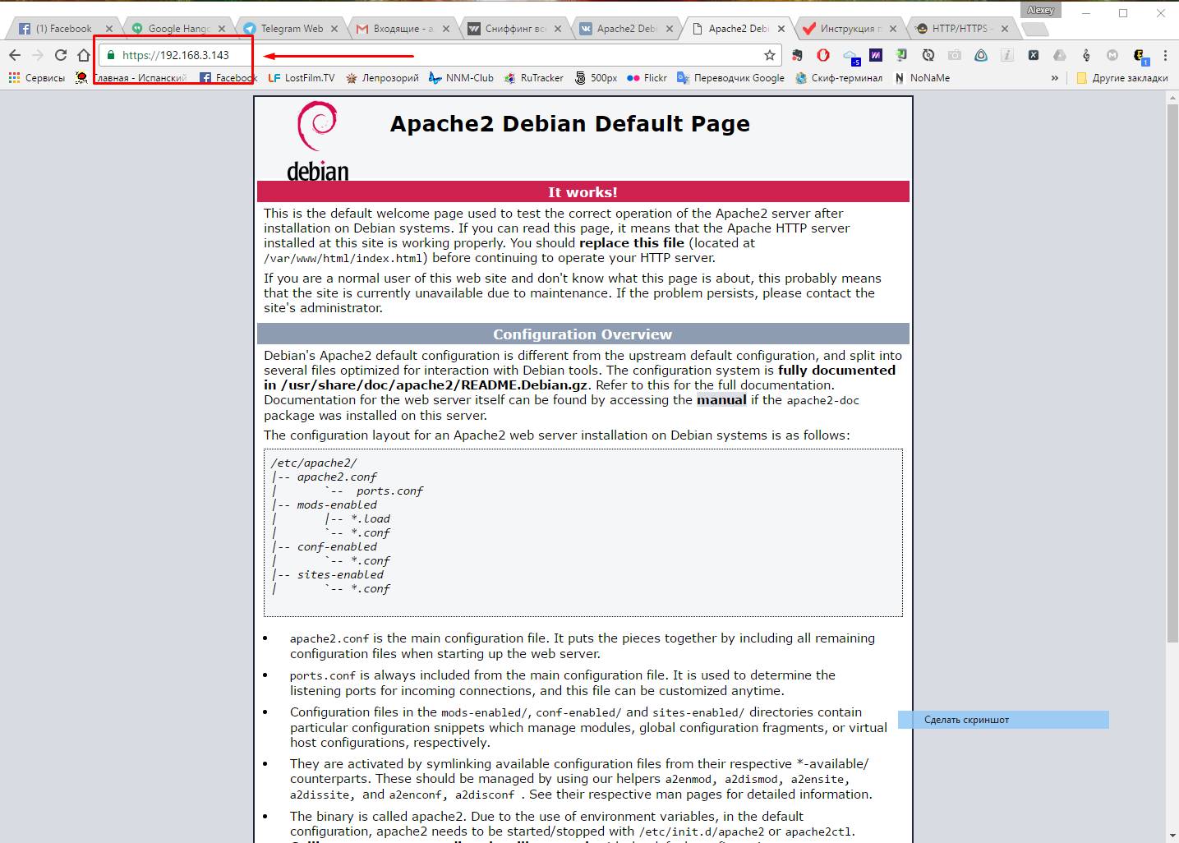
Task: Open the Facebook bookmark in bookmarks bar
Action: click(228, 78)
